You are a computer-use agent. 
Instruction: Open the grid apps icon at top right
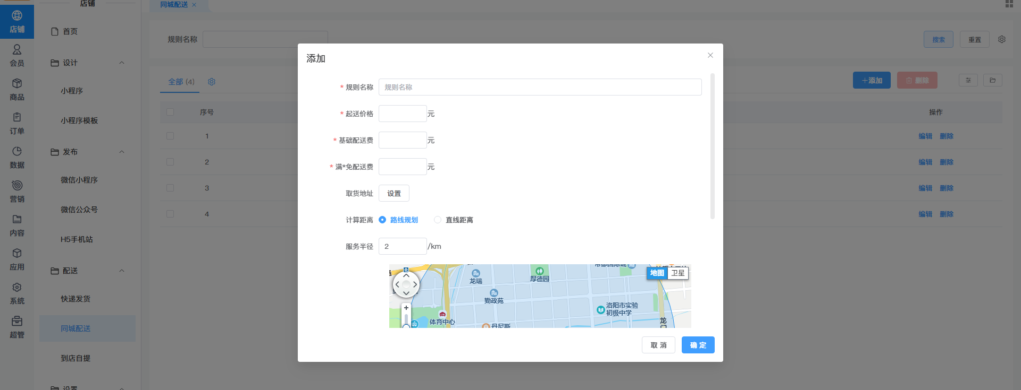click(1009, 4)
